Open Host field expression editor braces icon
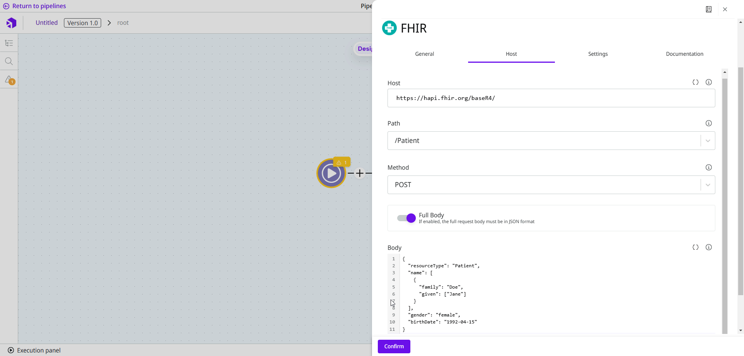Viewport: 744px width, 356px height. point(696,82)
